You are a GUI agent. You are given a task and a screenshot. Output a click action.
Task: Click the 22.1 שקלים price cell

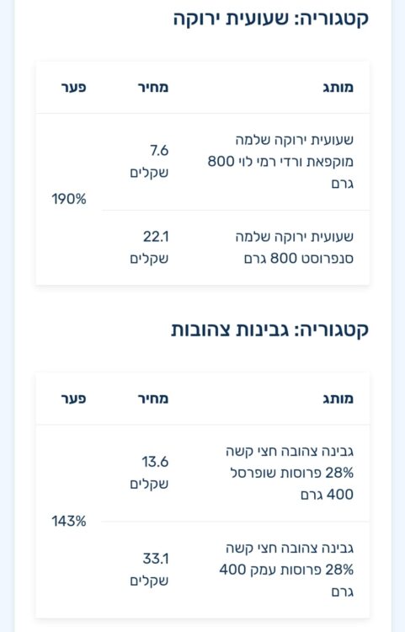tap(149, 248)
